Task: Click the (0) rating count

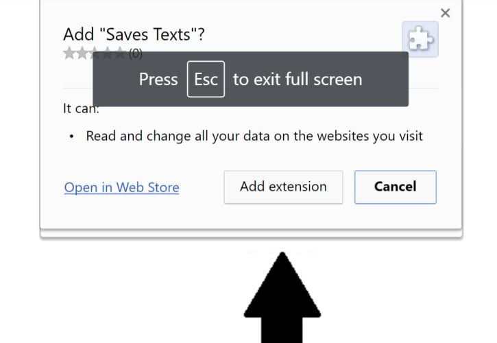Action: pos(136,53)
